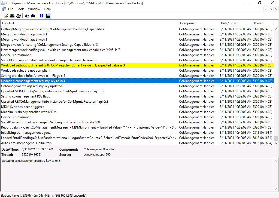This screenshot has width=279, height=198.
Task: Select row 'Loaded EnrollPending=0, UseRandomization=1'
Action: point(137,138)
